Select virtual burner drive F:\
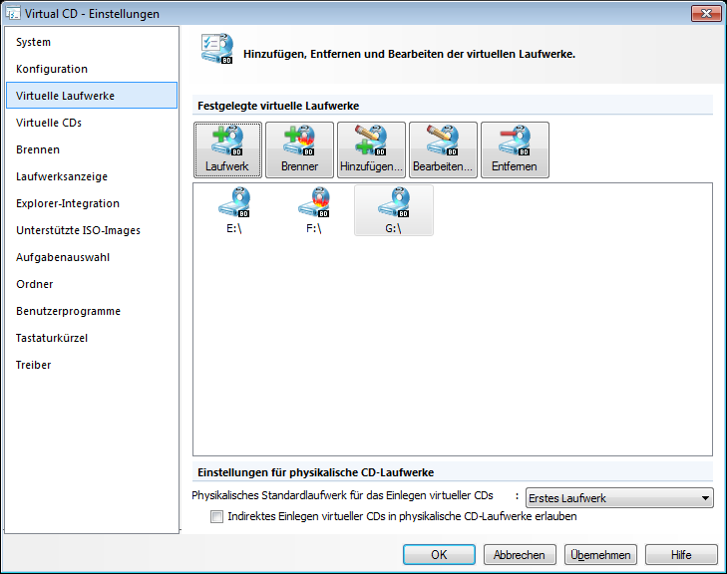 pyautogui.click(x=314, y=210)
